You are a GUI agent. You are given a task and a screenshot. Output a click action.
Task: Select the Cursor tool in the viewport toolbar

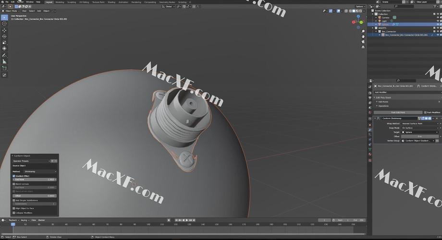(4, 24)
